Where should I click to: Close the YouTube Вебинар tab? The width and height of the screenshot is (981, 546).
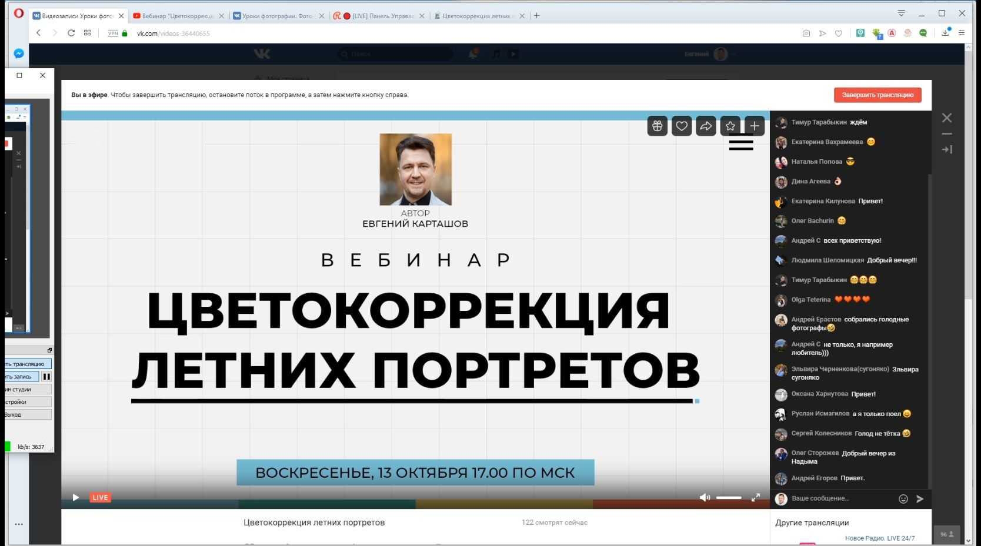(x=221, y=16)
